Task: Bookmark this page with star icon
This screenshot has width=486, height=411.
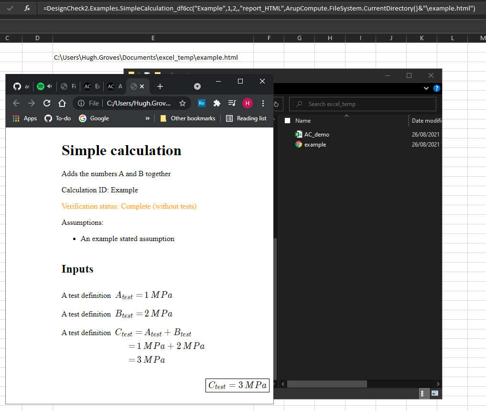Action: (x=183, y=103)
